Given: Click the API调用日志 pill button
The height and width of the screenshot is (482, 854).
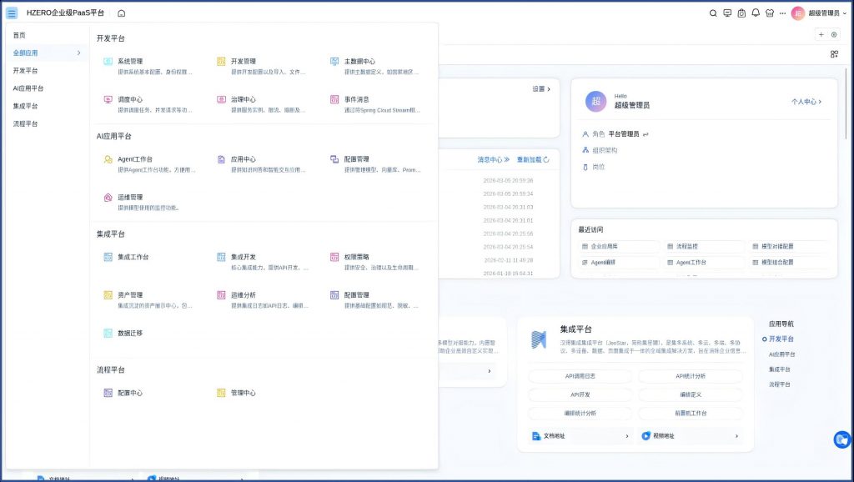Looking at the screenshot, I should pos(580,376).
